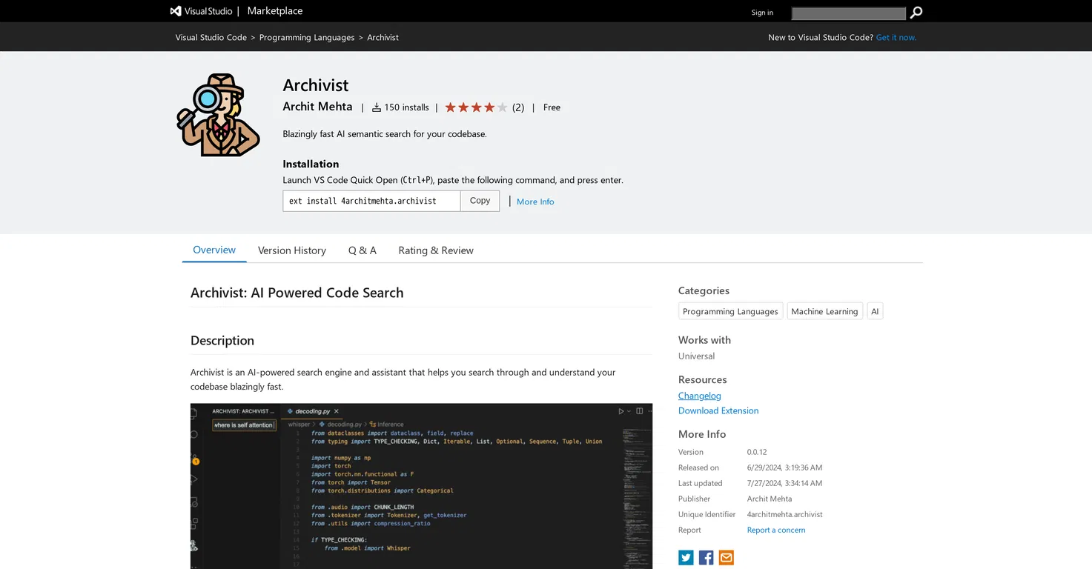Click the Copy install command button

(480, 201)
